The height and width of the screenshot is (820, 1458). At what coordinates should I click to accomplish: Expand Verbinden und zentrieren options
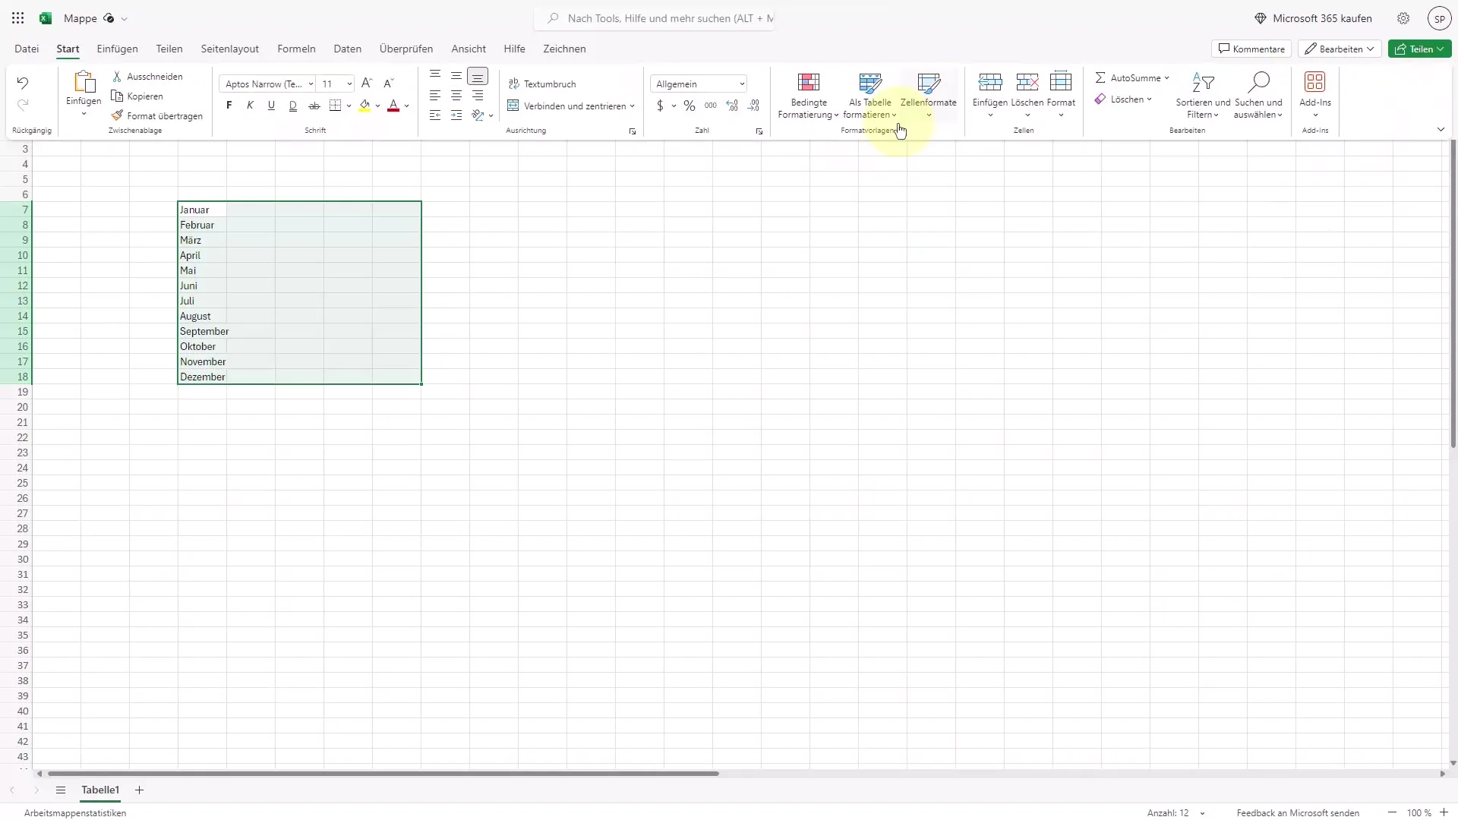[632, 106]
